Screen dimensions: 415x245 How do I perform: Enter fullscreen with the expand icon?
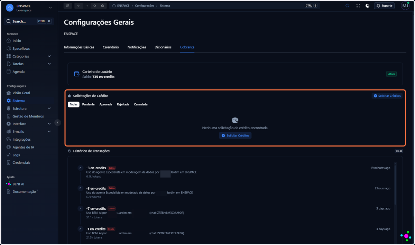[358, 6]
